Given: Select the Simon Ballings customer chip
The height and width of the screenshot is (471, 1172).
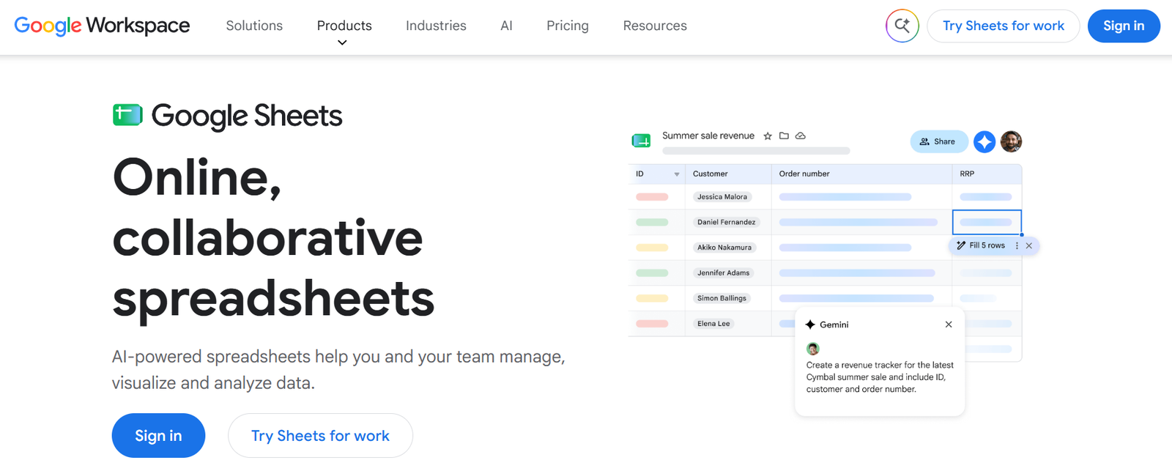Looking at the screenshot, I should pos(722,298).
